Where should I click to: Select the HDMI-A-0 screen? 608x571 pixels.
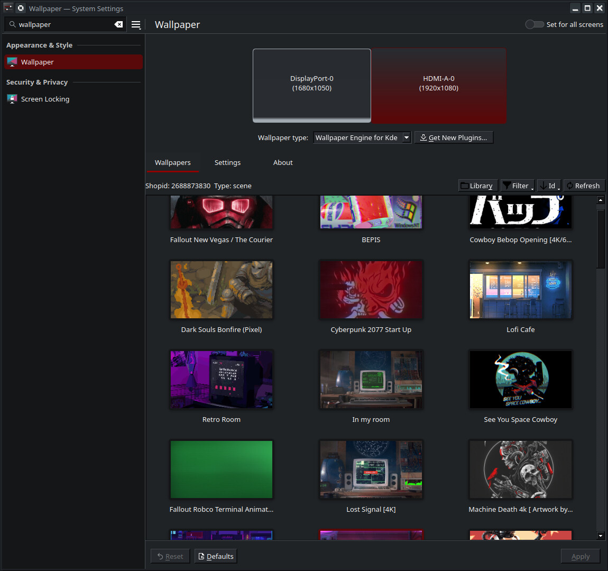[x=439, y=85]
